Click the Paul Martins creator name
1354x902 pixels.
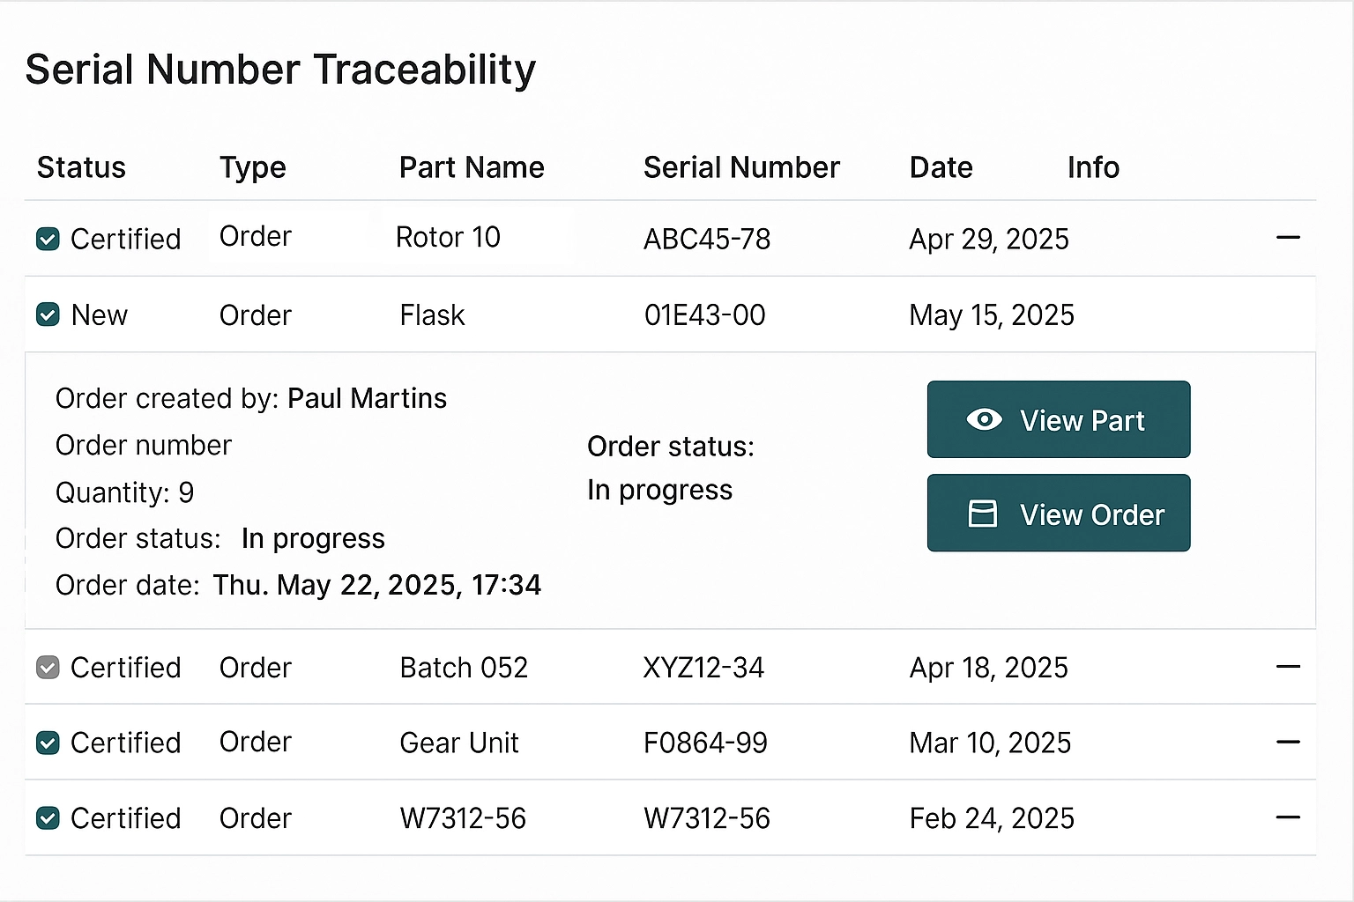pos(367,398)
